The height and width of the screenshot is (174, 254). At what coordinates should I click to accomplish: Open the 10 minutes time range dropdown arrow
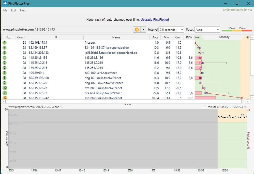click(245, 107)
